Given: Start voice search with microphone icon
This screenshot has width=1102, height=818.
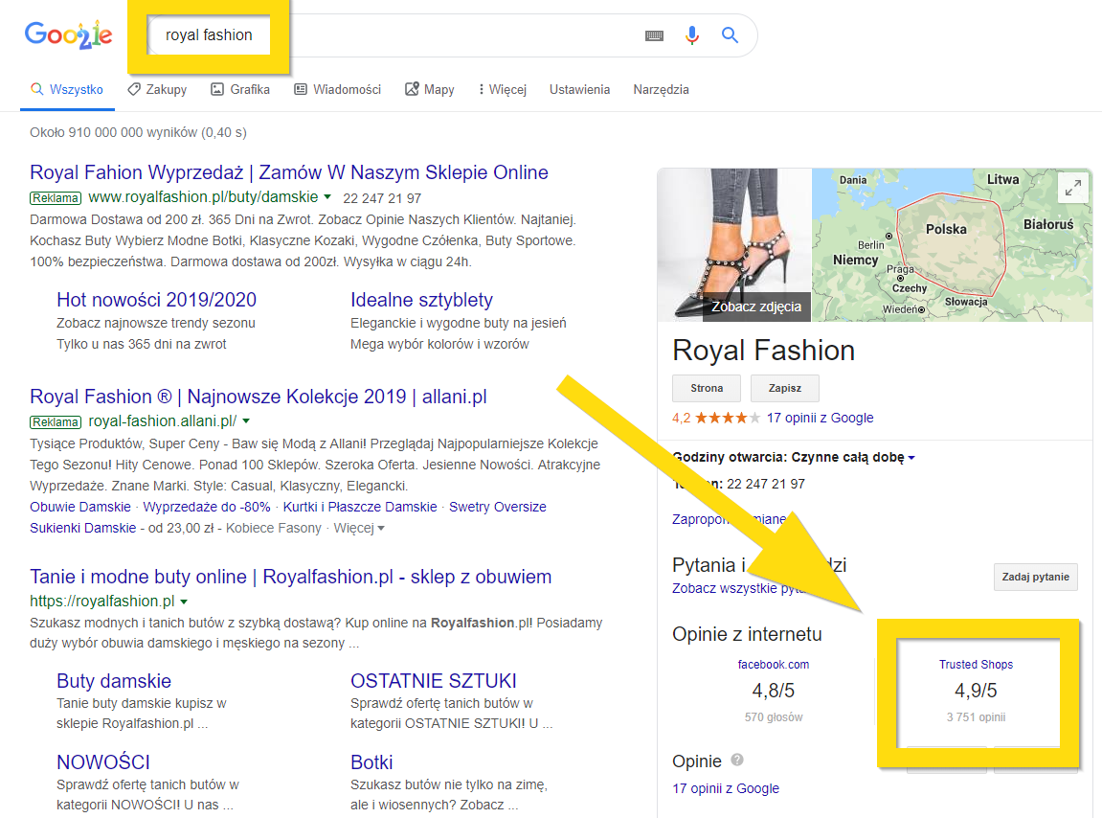Looking at the screenshot, I should (x=692, y=35).
